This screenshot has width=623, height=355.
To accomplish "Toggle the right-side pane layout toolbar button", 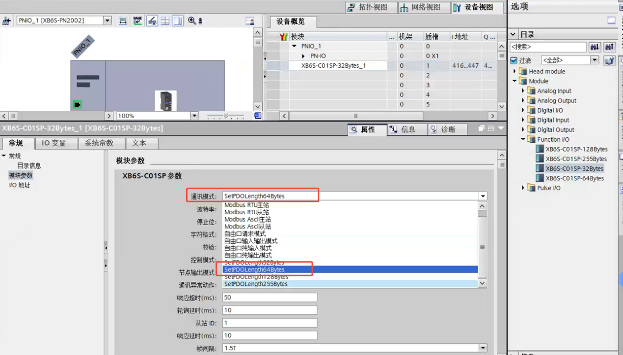I will pyautogui.click(x=178, y=21).
